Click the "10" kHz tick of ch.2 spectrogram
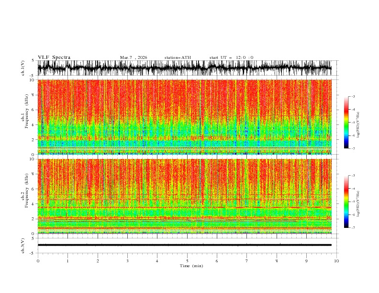This screenshot has width=379, height=293. (32, 159)
